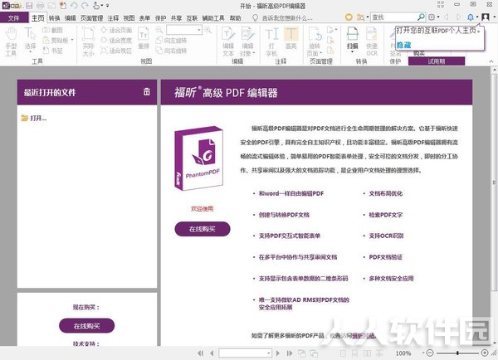Go to first page in status bar
This screenshot has width=498, height=360.
(200, 353)
